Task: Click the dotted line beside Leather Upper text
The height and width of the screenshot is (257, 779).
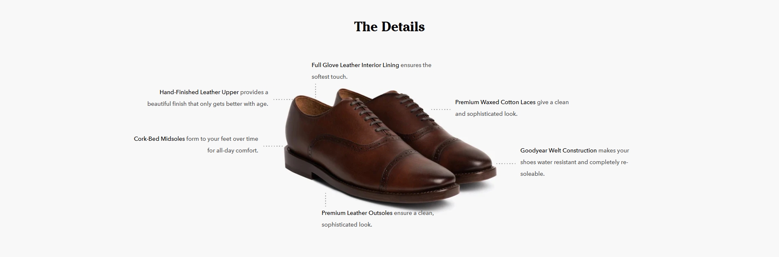Action: pos(283,100)
